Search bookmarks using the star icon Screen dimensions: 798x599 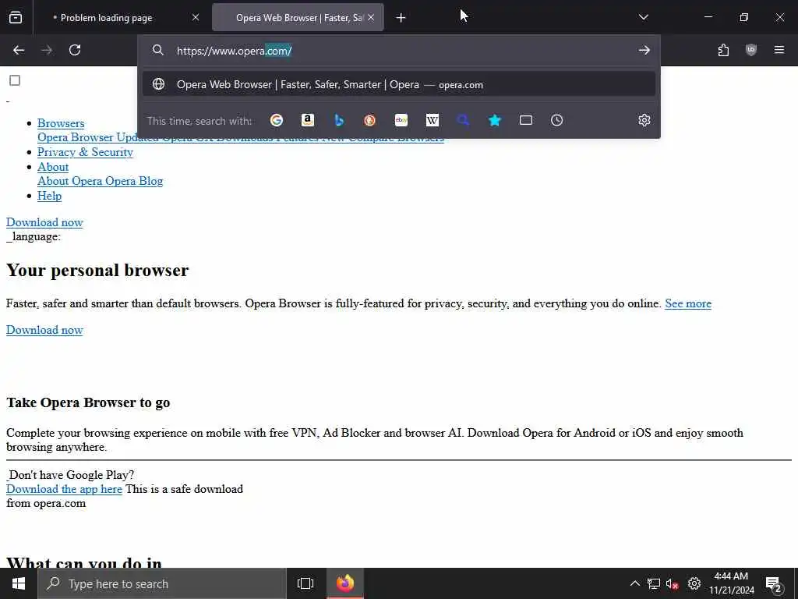(495, 120)
